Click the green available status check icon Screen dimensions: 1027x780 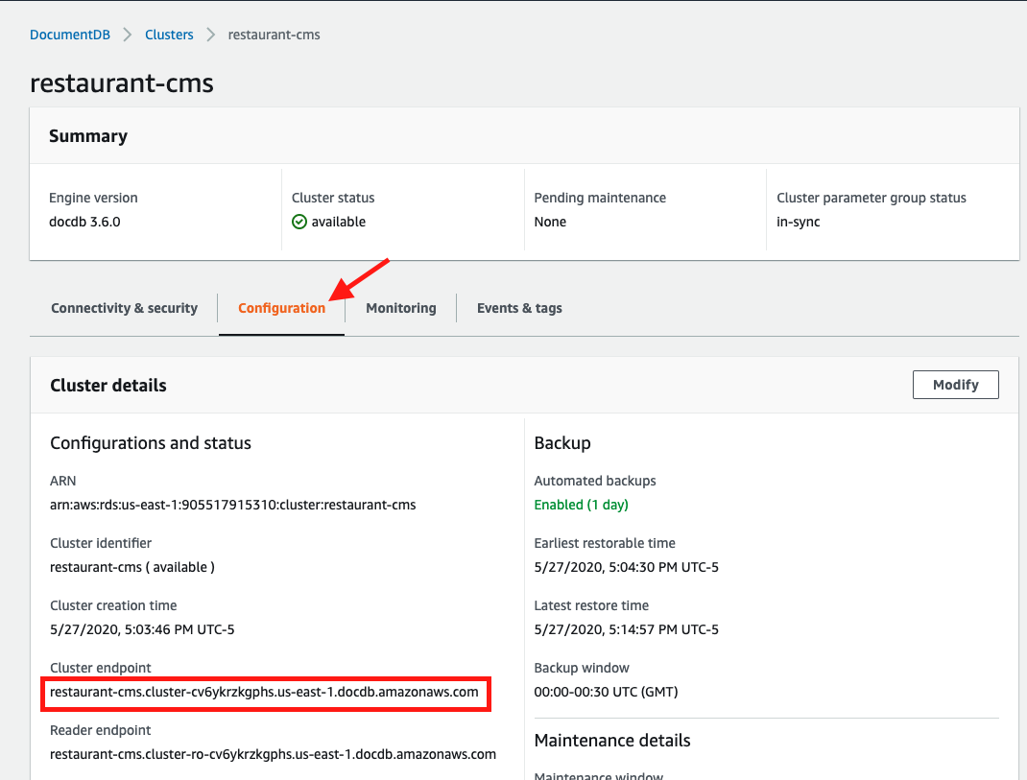(x=299, y=222)
